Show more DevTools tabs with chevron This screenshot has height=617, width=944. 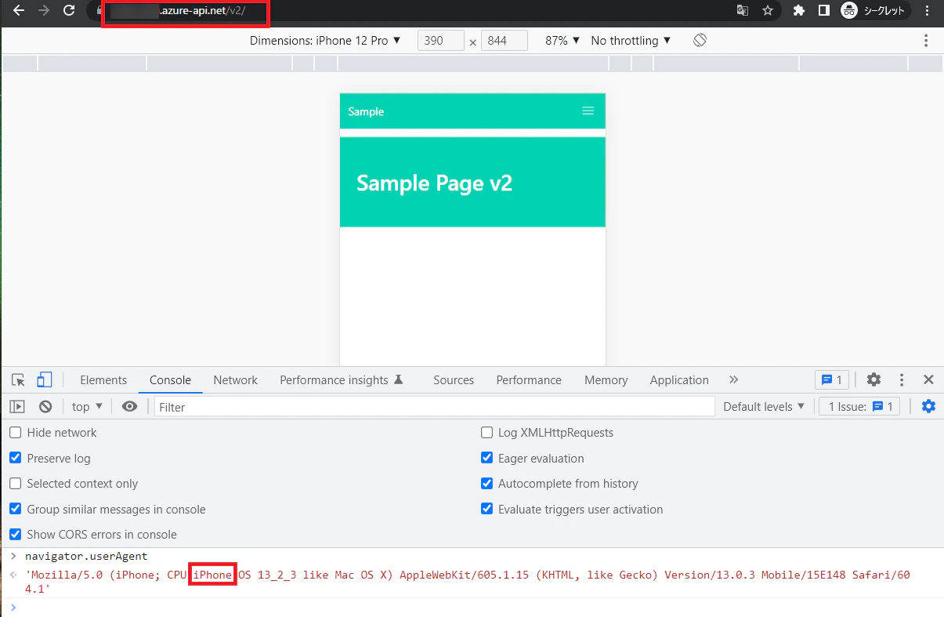733,379
